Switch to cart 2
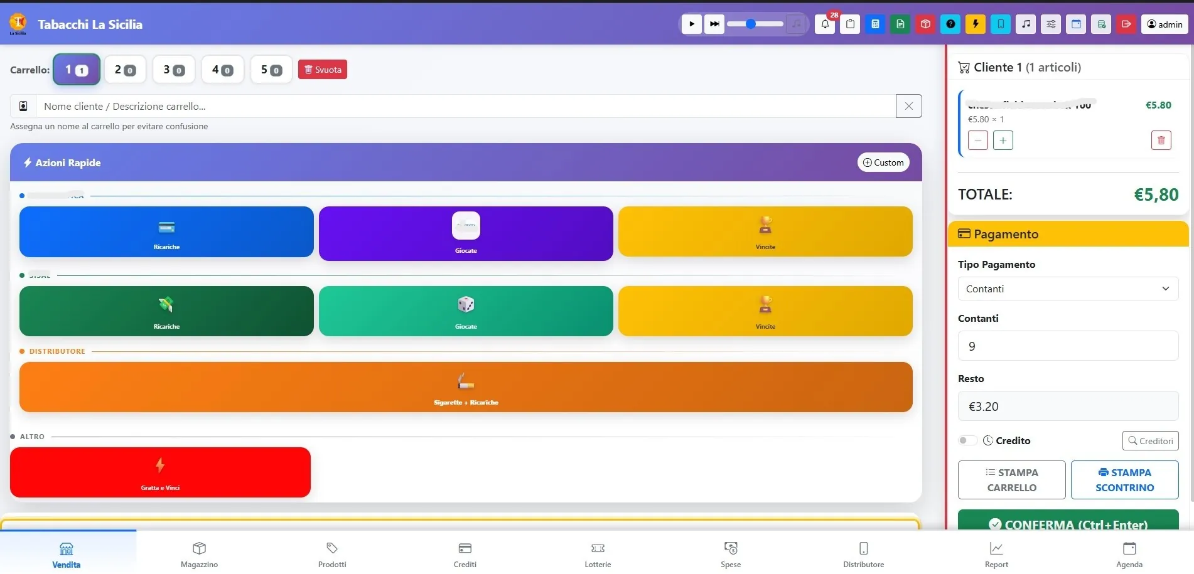Viewport: 1194px width, 574px height. click(x=125, y=70)
